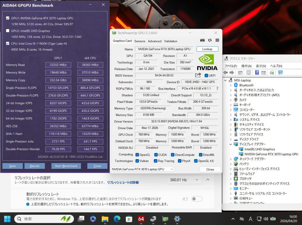Open the GPU selection dropdown in GPU-Z
This screenshot has width=302, height=225.
(143, 169)
